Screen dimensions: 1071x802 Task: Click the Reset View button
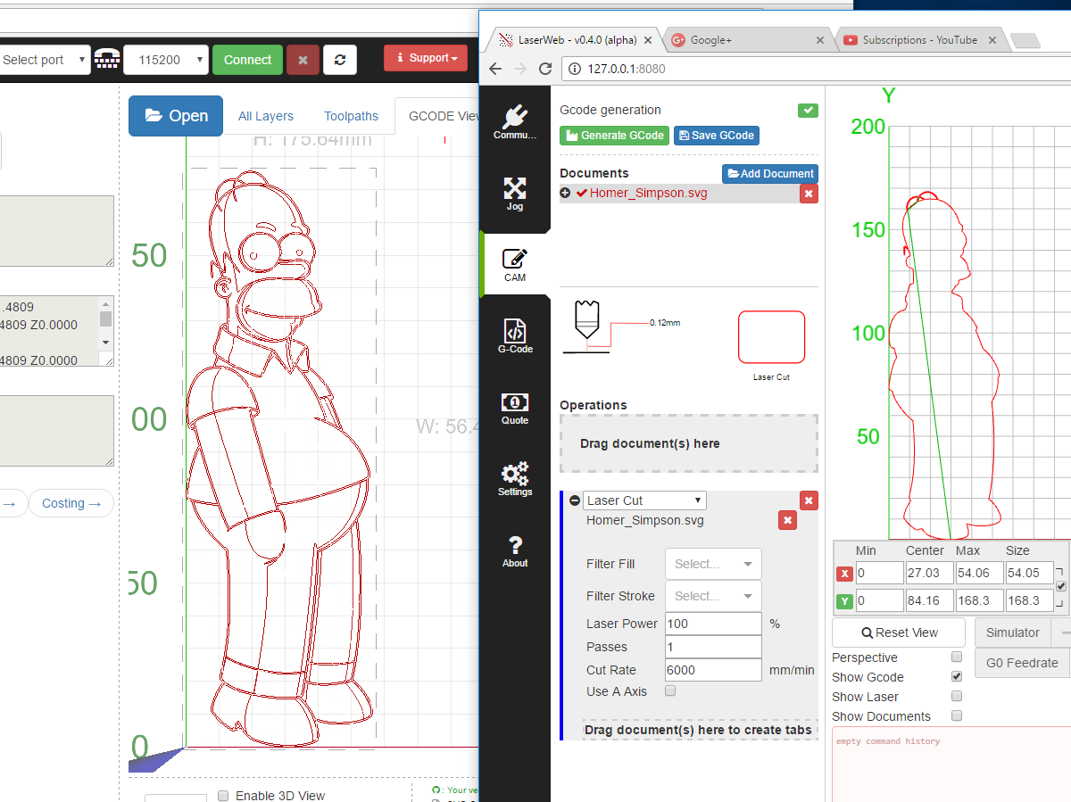(x=899, y=633)
